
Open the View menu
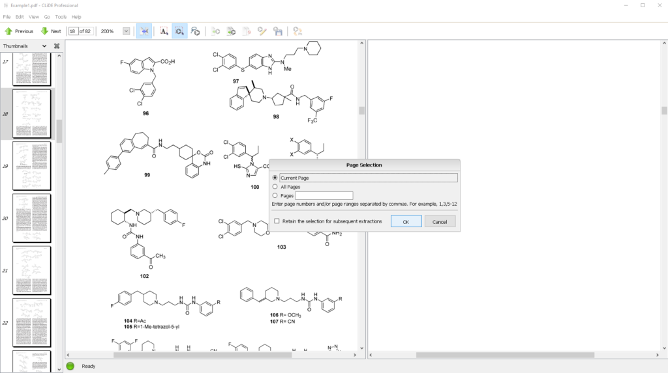(34, 16)
